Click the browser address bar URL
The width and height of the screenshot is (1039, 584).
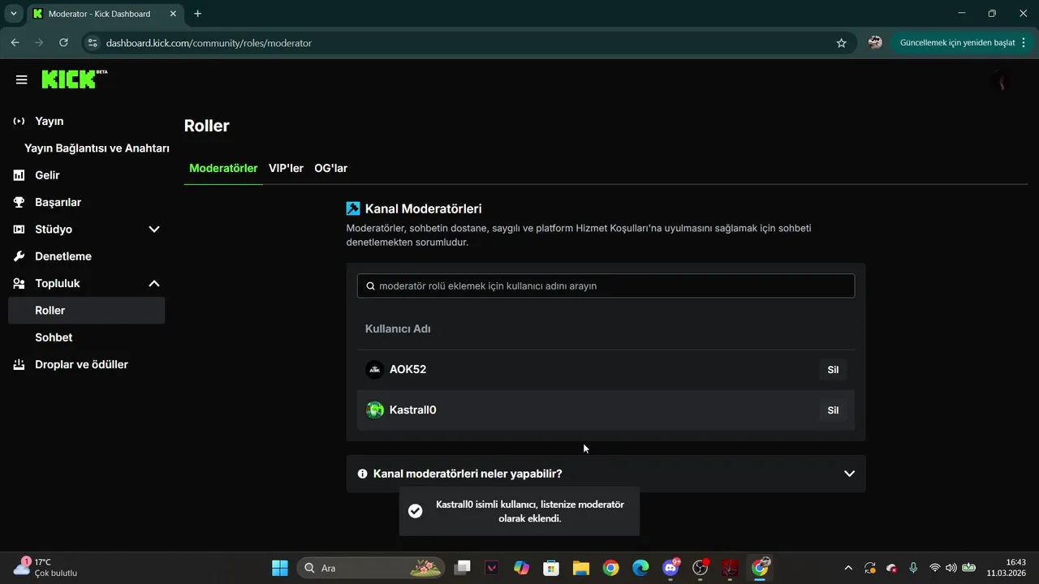[x=209, y=43]
